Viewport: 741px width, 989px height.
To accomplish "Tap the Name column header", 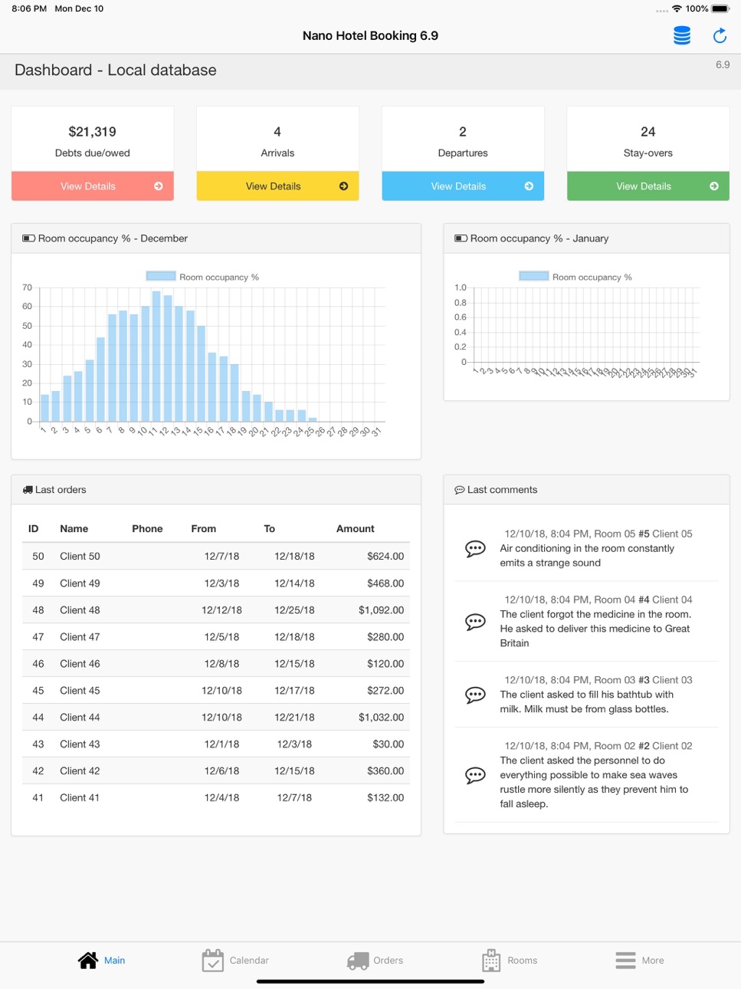I will tap(74, 529).
